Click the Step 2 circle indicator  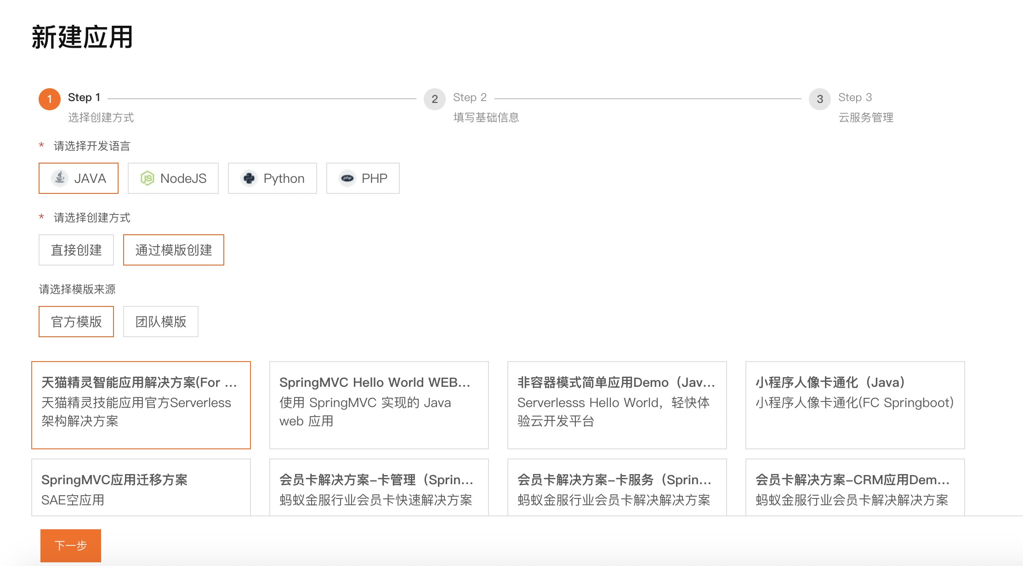[x=435, y=99]
